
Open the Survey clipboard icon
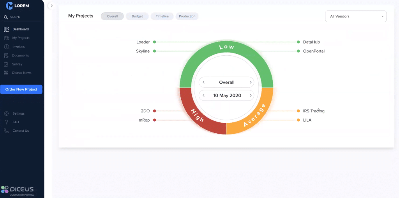[x=6, y=64]
